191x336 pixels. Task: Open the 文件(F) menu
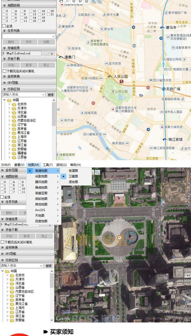point(6,165)
